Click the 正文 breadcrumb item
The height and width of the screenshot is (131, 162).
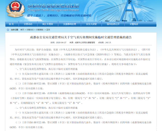[x=48, y=30]
